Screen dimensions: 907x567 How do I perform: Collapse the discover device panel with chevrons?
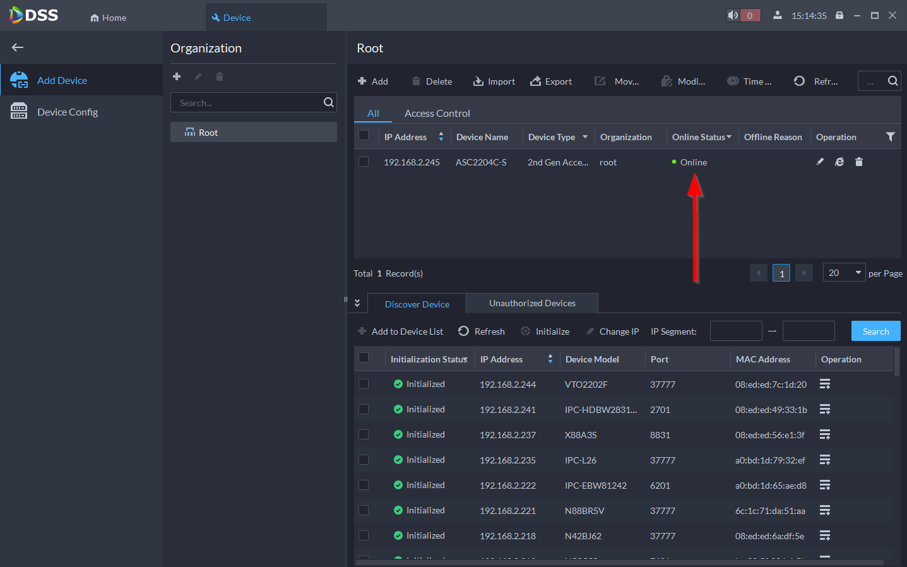click(357, 303)
